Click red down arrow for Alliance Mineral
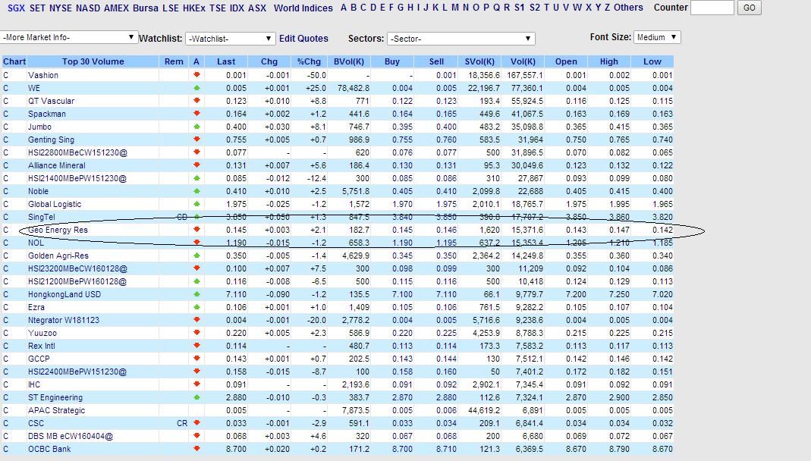The width and height of the screenshot is (811, 461). [196, 165]
